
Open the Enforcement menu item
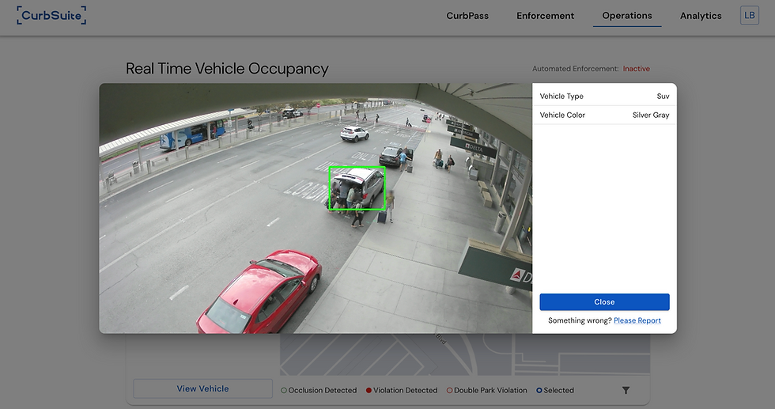(x=545, y=16)
